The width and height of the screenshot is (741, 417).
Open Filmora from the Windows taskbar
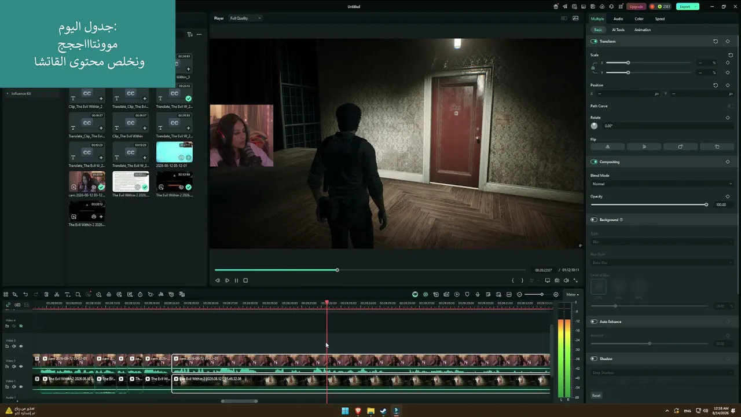click(x=396, y=411)
